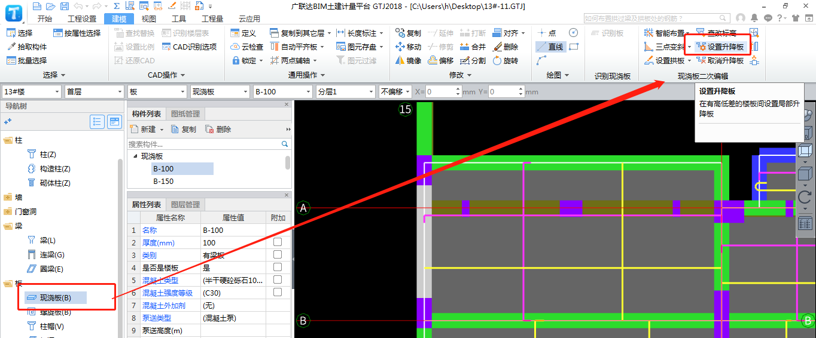This screenshot has height=338, width=816.
Task: Tick the 附加 checkbox for 混凝土类型
Action: tap(278, 280)
